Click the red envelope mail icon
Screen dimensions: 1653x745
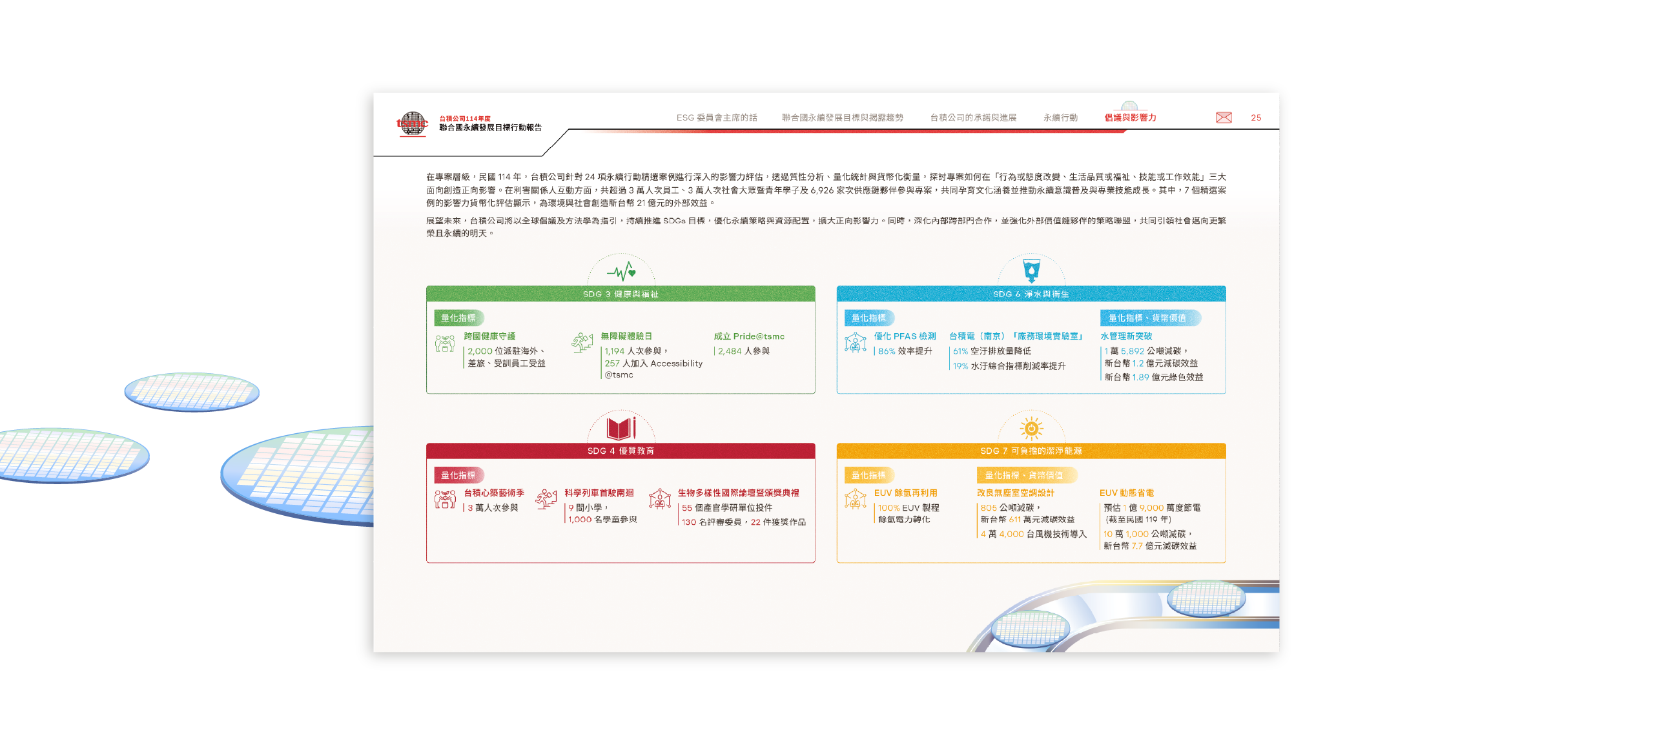pos(1224,117)
